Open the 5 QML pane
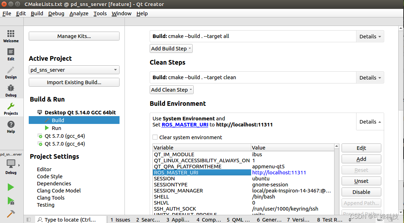Image resolution: width=404 pixels, height=223 pixels. point(238,220)
